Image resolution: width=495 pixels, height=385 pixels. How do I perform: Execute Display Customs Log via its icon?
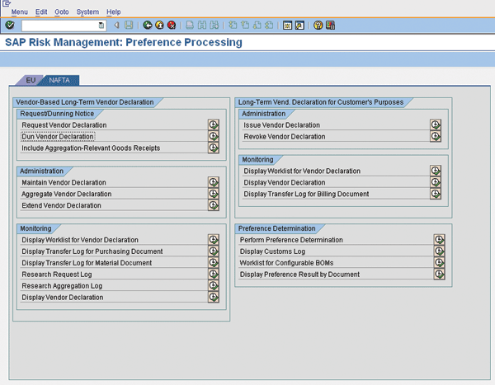440,251
